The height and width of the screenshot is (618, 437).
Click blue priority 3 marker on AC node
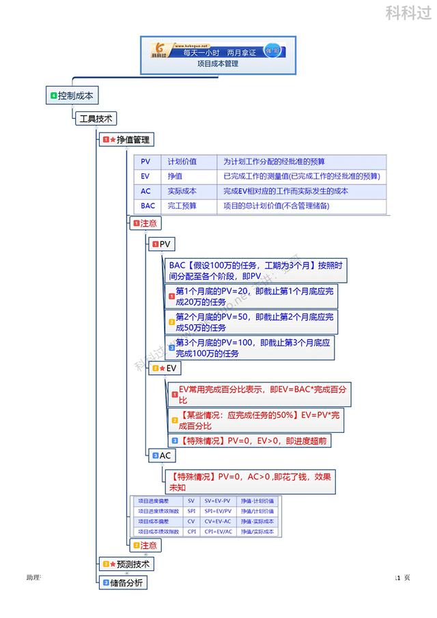point(155,455)
